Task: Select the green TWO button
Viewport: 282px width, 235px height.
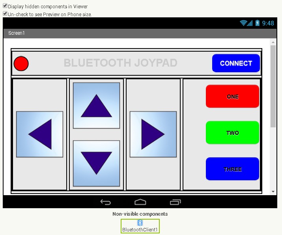Action: tap(232, 133)
